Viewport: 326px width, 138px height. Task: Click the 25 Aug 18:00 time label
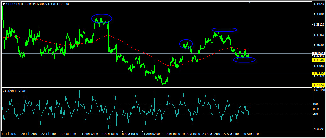(231, 134)
